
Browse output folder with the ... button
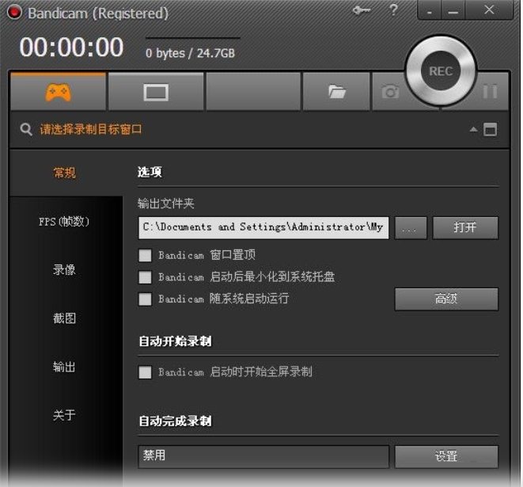click(411, 228)
